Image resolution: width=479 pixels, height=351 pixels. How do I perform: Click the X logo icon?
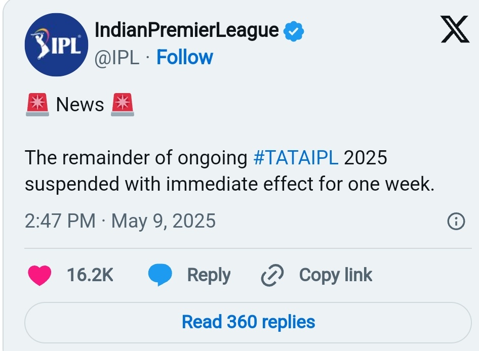455,29
